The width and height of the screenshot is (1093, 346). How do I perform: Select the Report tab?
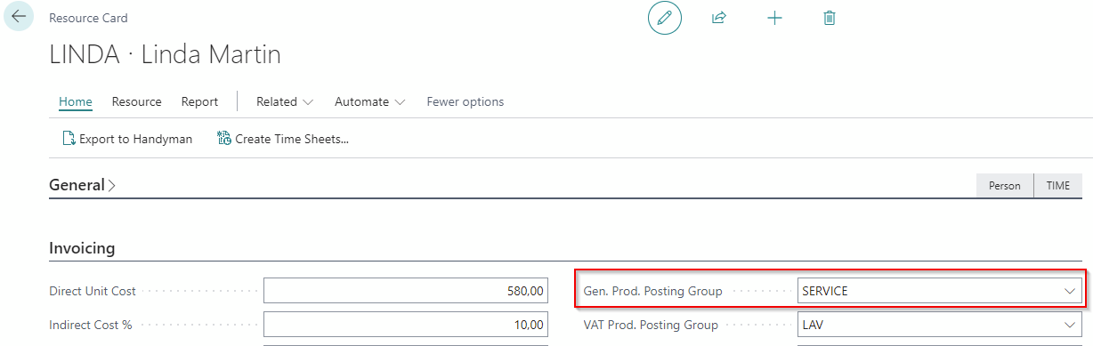[199, 101]
